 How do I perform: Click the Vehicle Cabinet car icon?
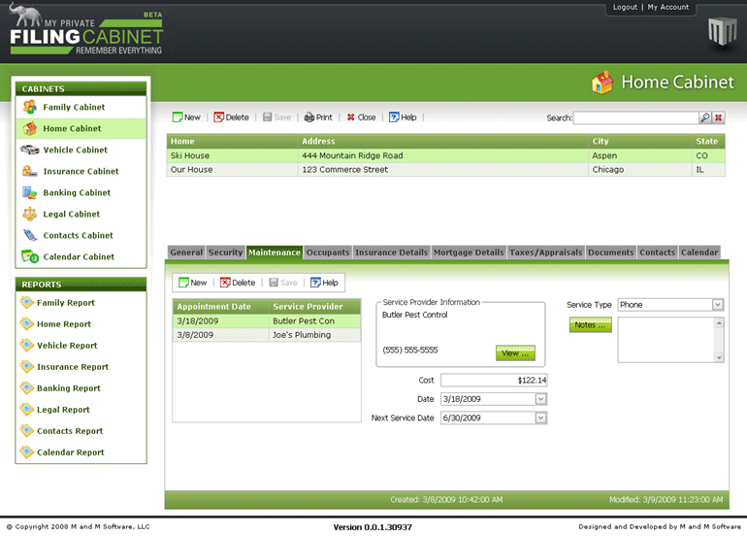29,150
